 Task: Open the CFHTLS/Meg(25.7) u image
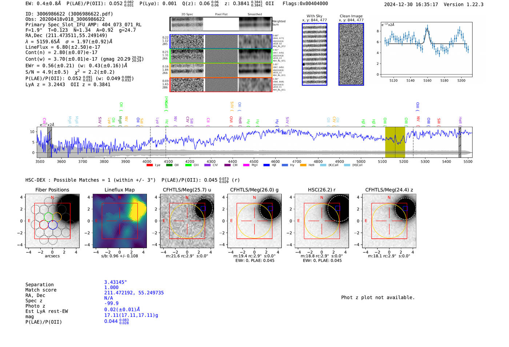pyautogui.click(x=187, y=221)
